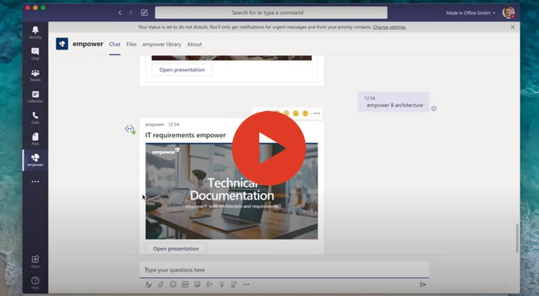Go forward with the right arrow

point(130,13)
